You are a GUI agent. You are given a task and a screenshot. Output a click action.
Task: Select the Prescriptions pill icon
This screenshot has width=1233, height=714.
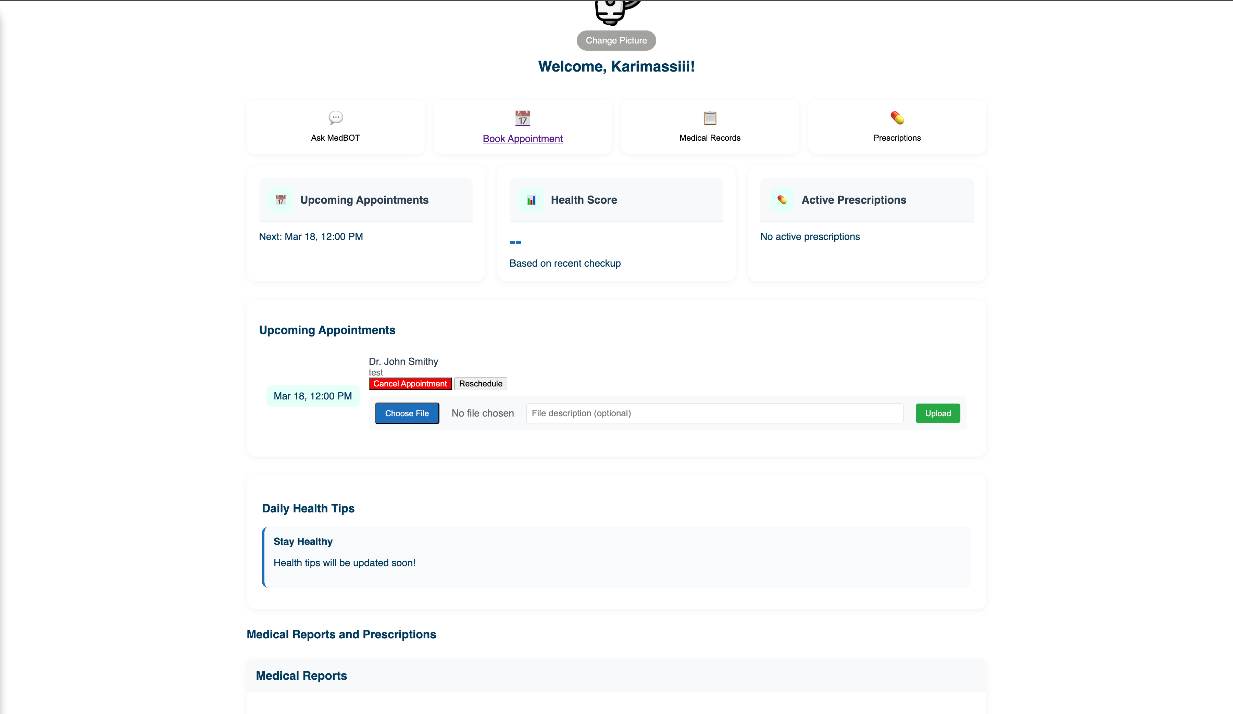pyautogui.click(x=897, y=117)
